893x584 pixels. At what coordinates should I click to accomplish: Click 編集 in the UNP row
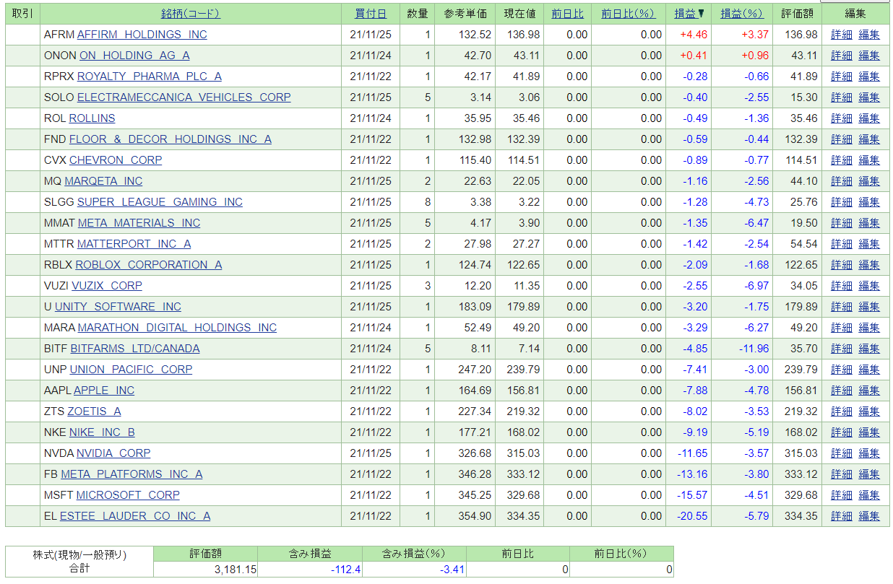[x=869, y=370]
